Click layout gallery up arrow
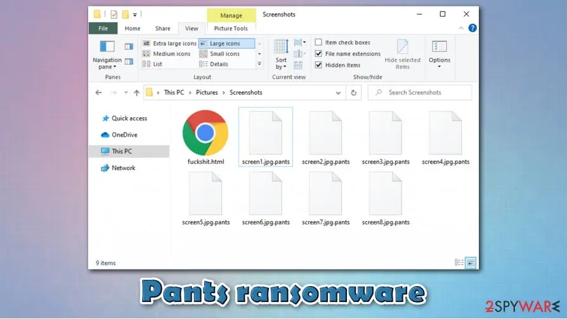This screenshot has width=567, height=319. pos(259,44)
